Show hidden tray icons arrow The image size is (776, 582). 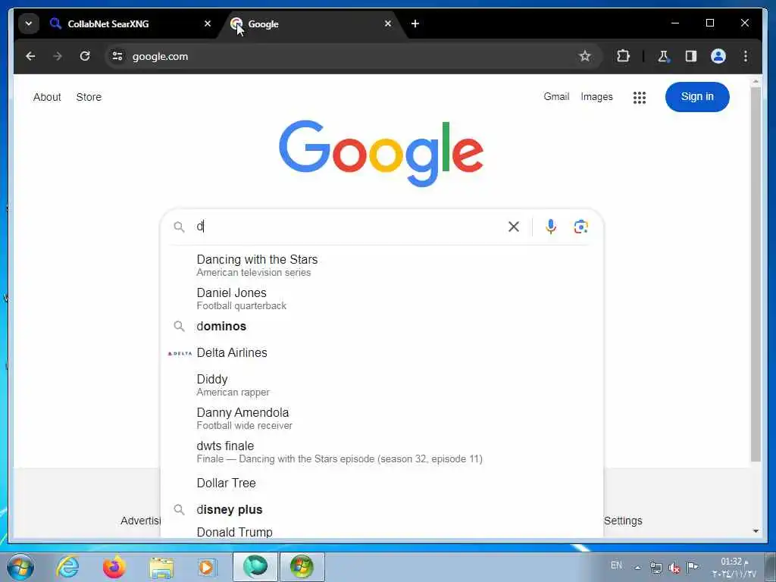[637, 567]
